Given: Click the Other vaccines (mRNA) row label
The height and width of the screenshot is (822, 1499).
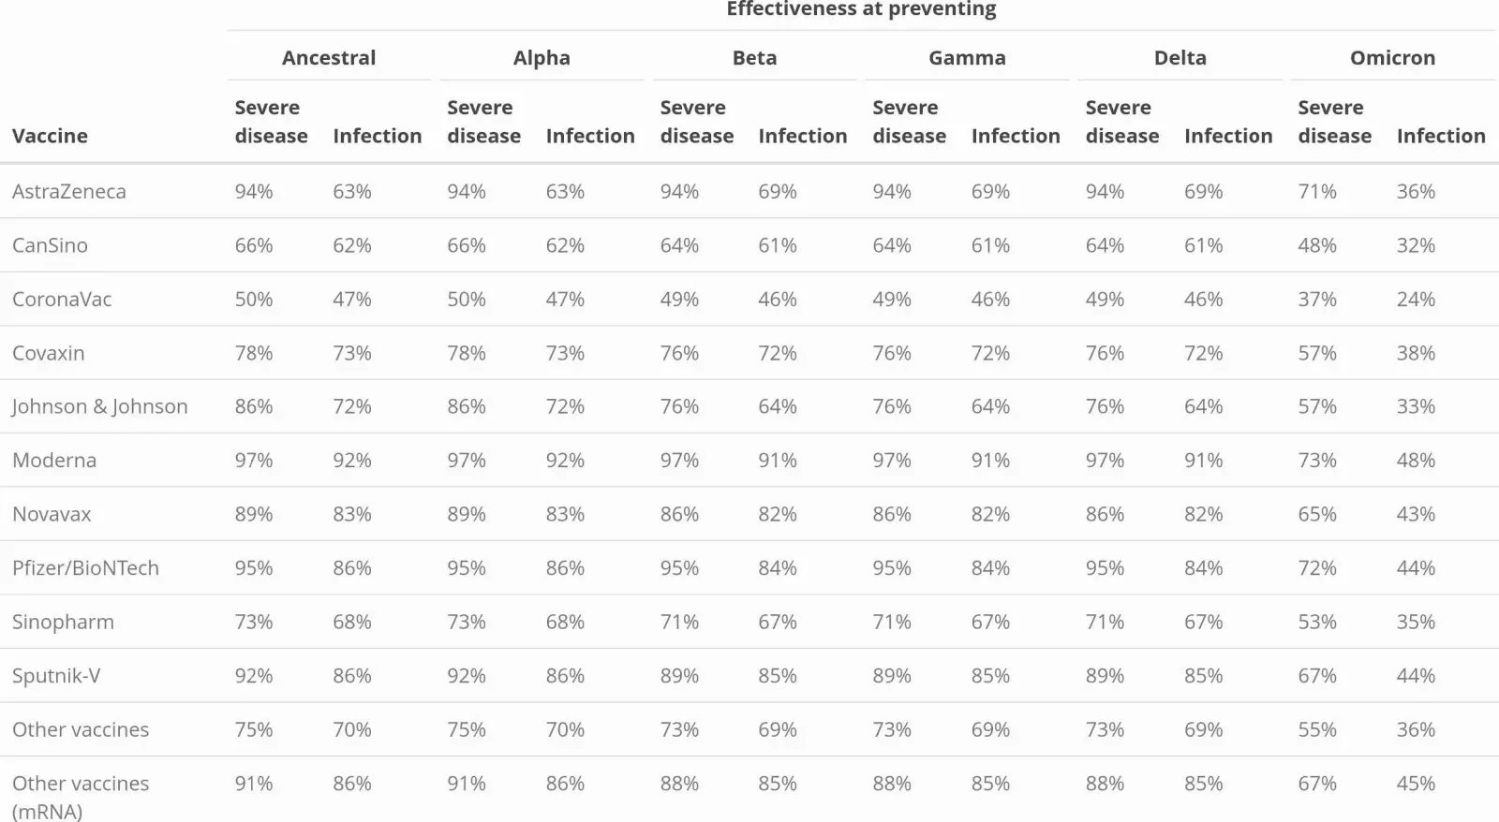Looking at the screenshot, I should pos(81,796).
